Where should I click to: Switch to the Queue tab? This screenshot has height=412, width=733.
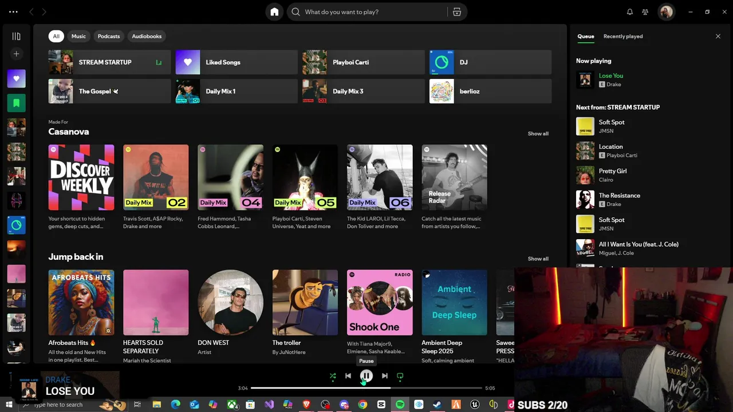[585, 36]
